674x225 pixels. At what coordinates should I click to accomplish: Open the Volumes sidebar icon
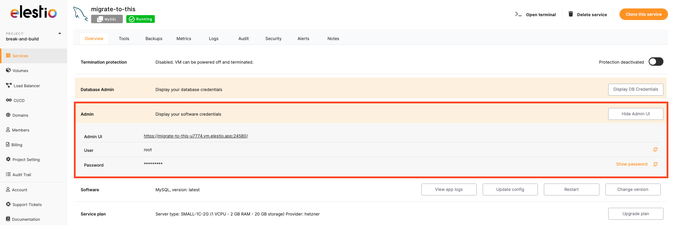8,70
